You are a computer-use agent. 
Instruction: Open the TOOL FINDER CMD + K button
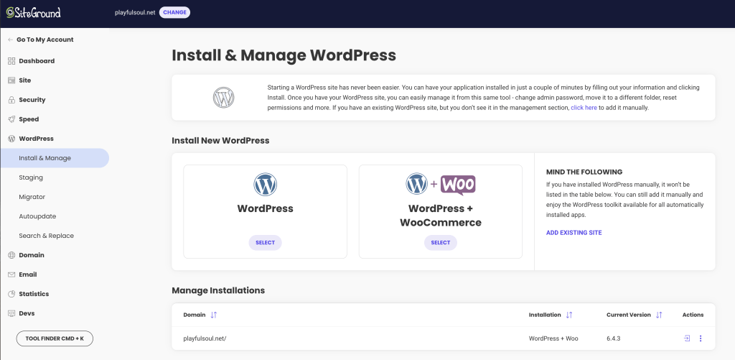[55, 338]
